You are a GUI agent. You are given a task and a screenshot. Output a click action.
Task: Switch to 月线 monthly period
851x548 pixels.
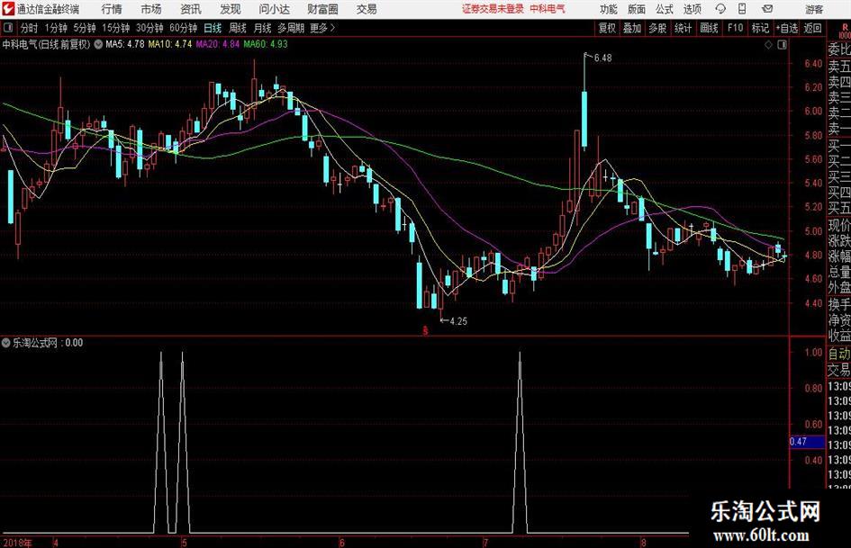click(x=263, y=28)
